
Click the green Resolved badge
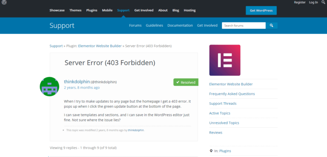[x=186, y=82]
